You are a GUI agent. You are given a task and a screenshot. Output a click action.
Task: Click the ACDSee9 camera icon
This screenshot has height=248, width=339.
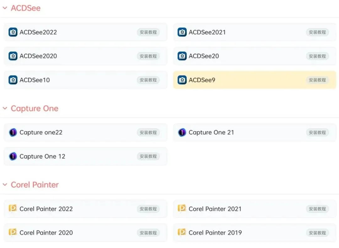(182, 80)
